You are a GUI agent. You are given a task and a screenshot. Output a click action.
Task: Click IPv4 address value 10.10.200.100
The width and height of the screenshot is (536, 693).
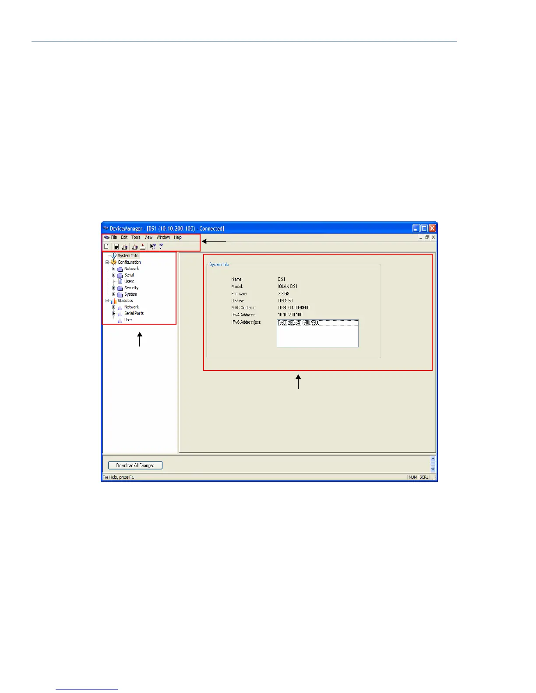290,315
